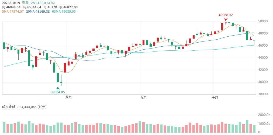Select the 5MA orange legend label
Image resolution: width=273 pixels, height=135 pixels.
(13, 12)
